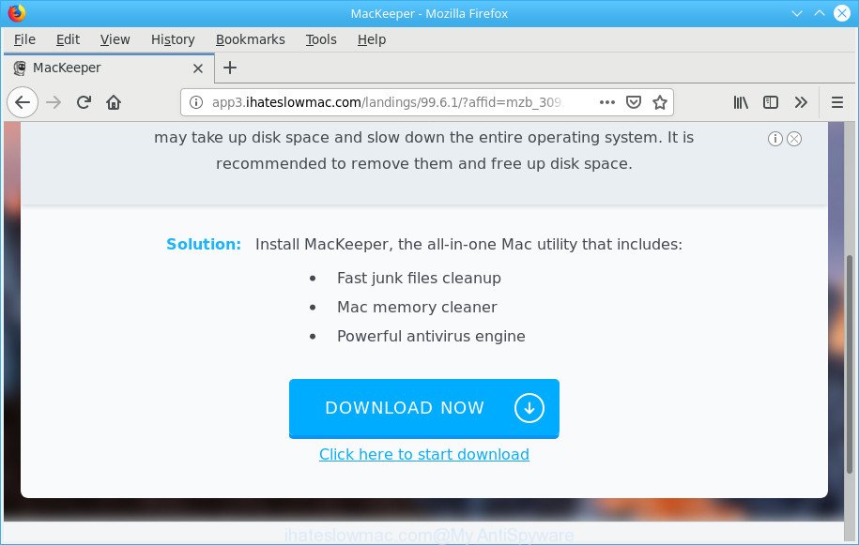Viewport: 859px width, 545px height.
Task: Open page actions three-dot menu
Action: tap(607, 102)
